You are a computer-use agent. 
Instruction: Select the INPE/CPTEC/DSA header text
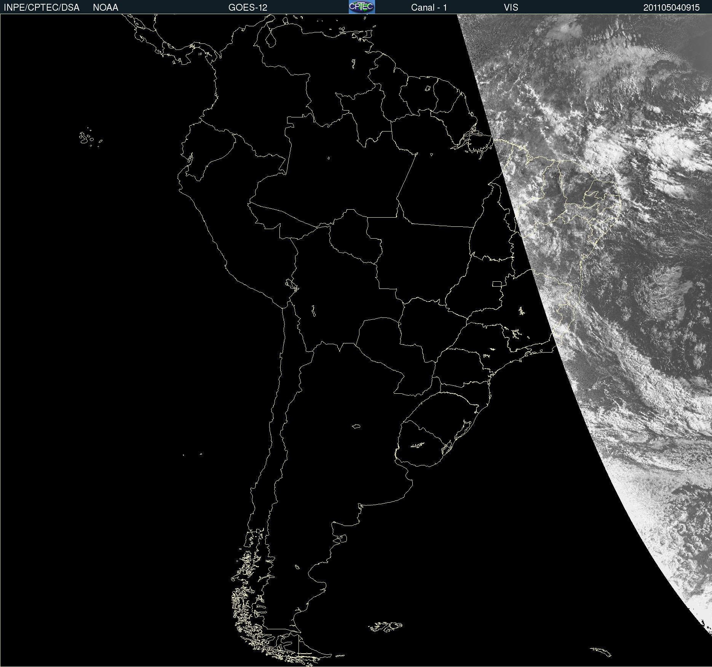(42, 8)
